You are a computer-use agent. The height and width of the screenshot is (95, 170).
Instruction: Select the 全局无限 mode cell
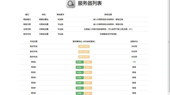click(27, 29)
